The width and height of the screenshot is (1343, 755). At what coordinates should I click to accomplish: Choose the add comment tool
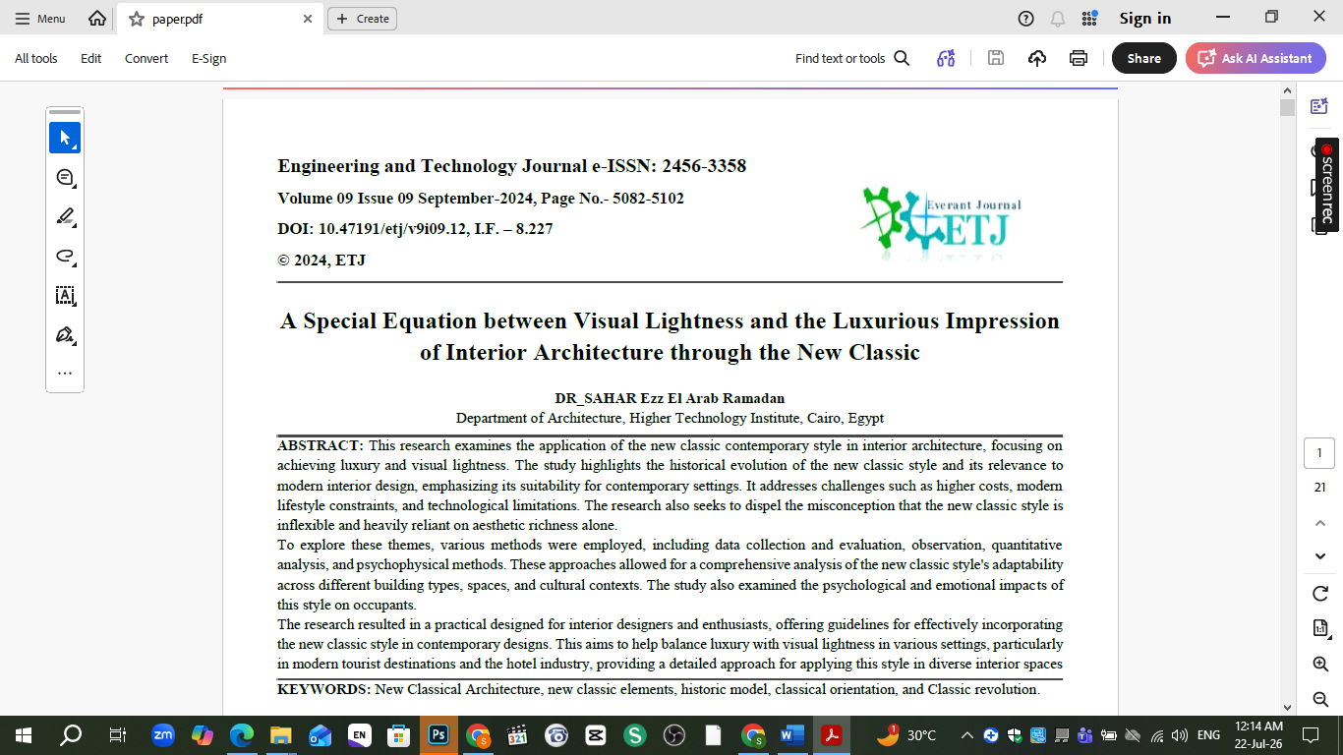[x=65, y=177]
